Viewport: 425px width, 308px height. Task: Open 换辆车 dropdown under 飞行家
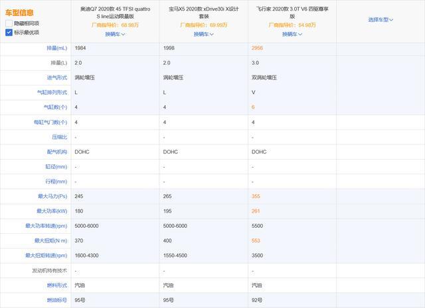292,34
